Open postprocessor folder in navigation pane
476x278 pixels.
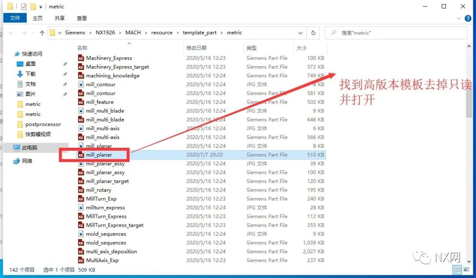coord(43,124)
